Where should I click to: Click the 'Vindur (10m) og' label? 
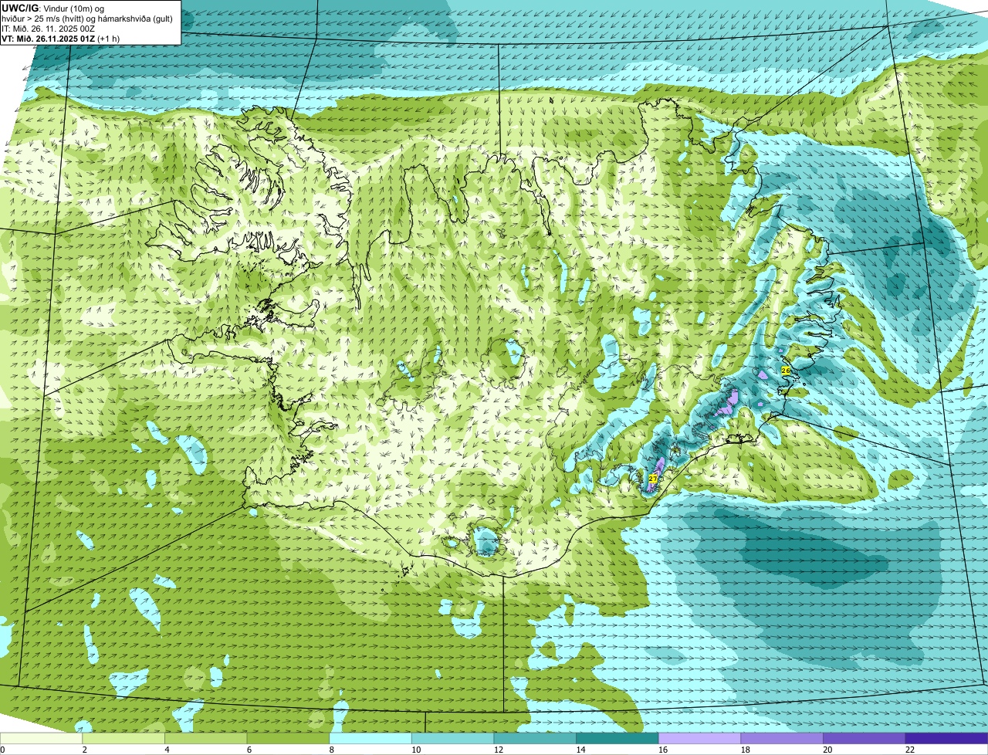74,8
